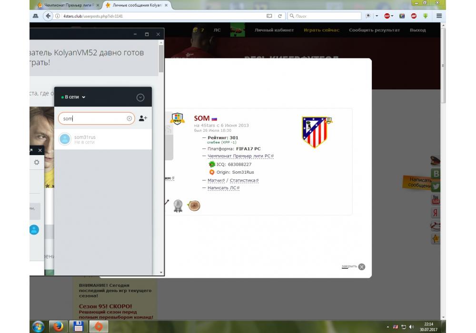Screen dimensions: 476x333
Task: Open the Firefox hamburger menu
Action: 439,16
